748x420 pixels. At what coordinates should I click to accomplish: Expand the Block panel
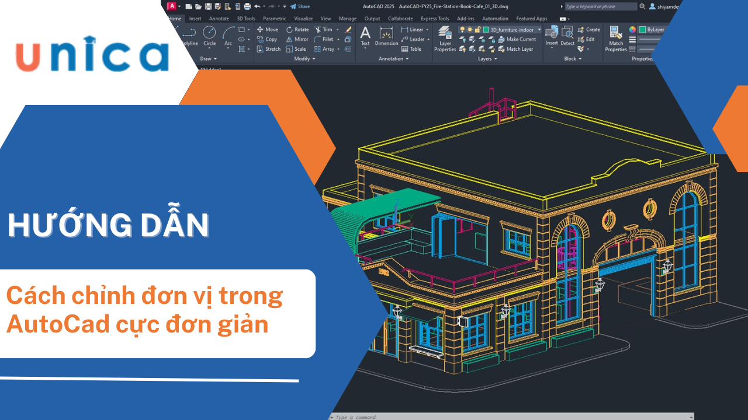coord(573,59)
